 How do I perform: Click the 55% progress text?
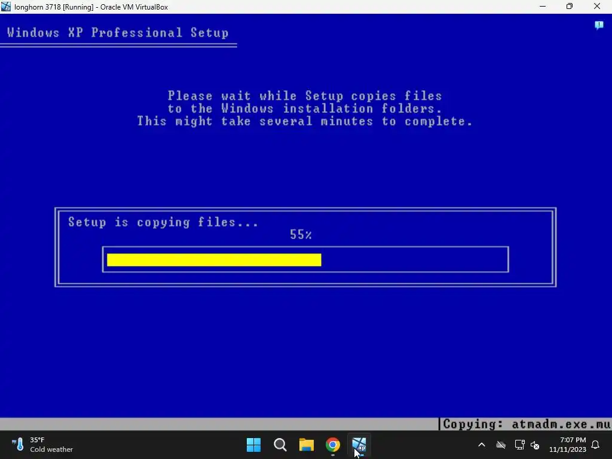tap(301, 234)
